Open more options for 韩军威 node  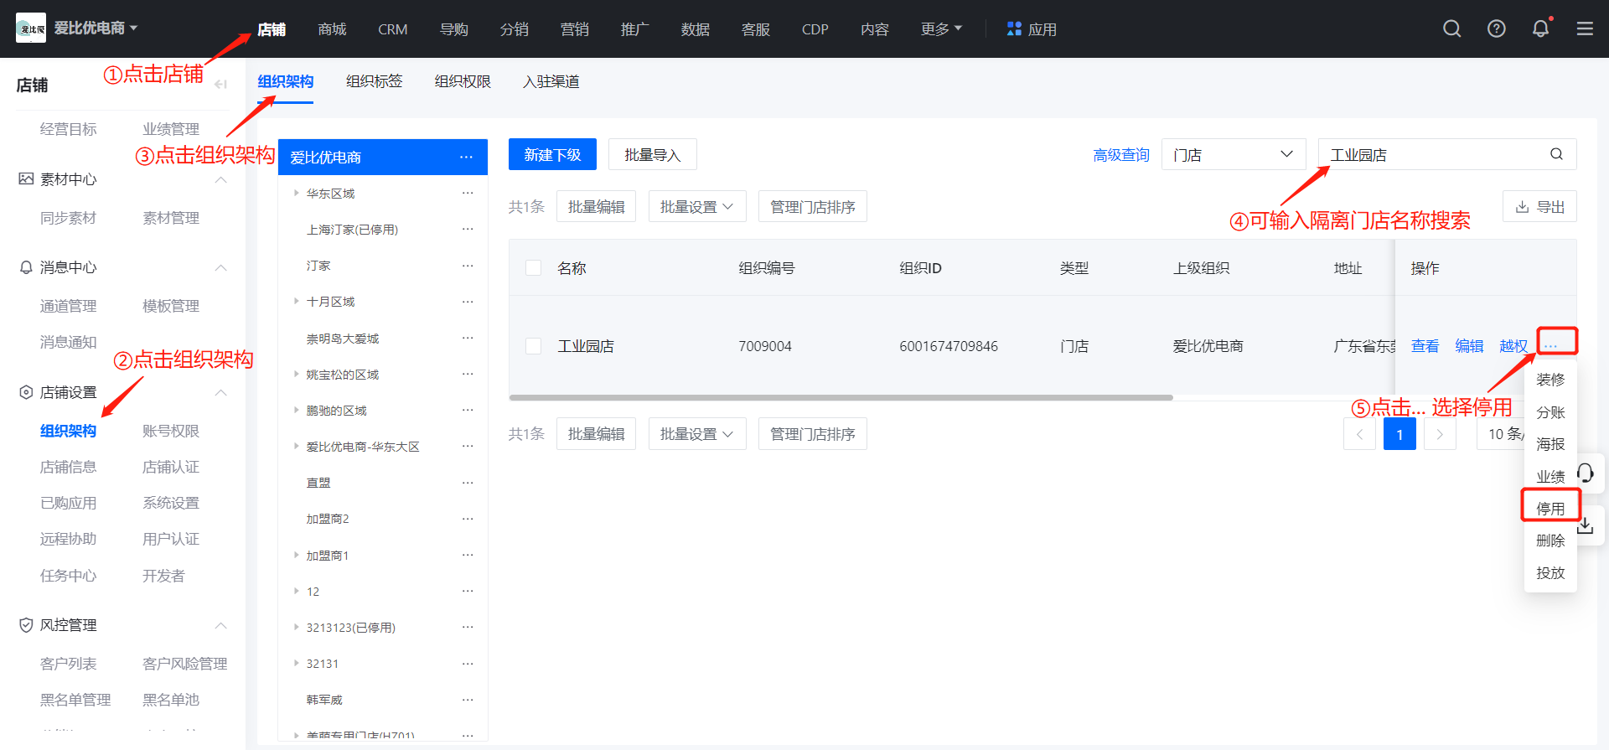click(x=468, y=700)
